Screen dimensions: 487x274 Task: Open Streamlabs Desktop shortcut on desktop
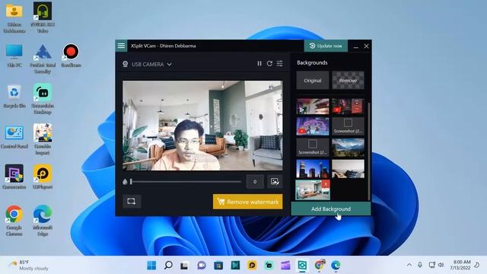(43, 99)
